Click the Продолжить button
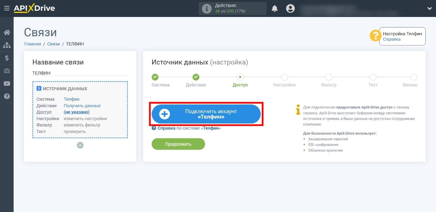The image size is (436, 212). [x=178, y=144]
